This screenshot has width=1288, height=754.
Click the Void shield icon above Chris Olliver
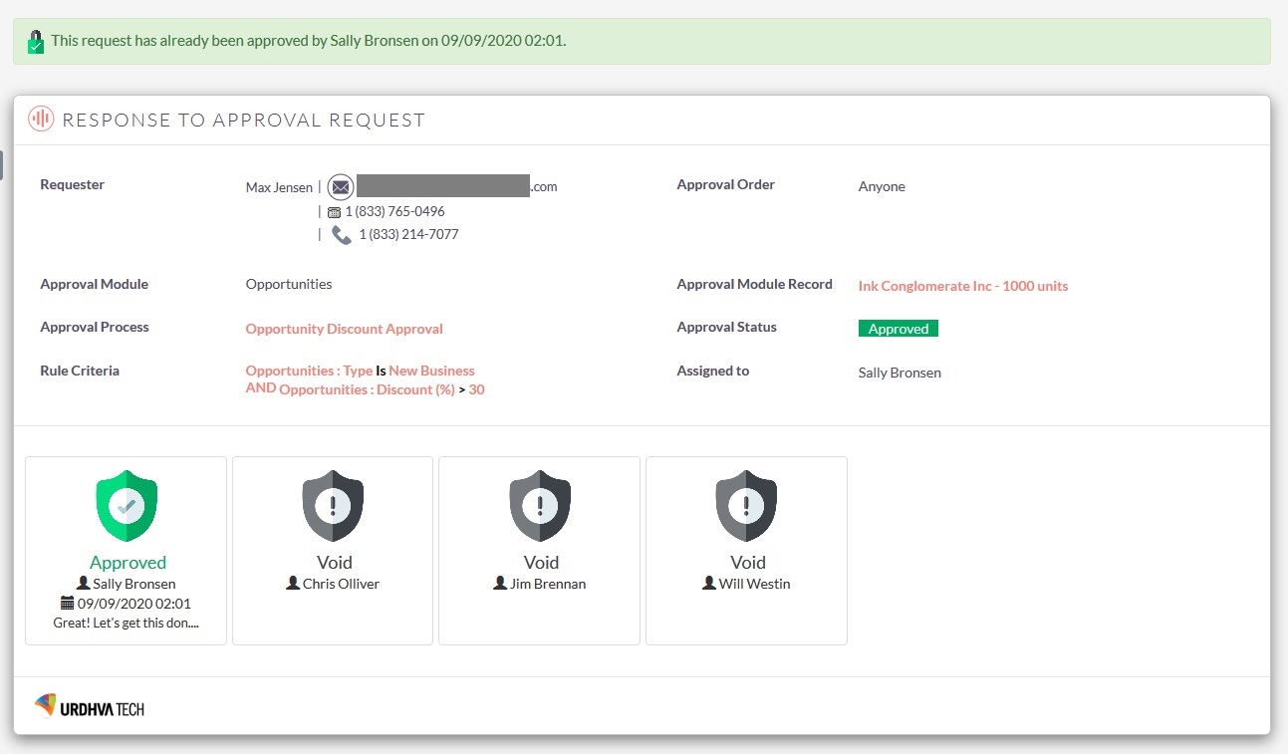pos(333,506)
